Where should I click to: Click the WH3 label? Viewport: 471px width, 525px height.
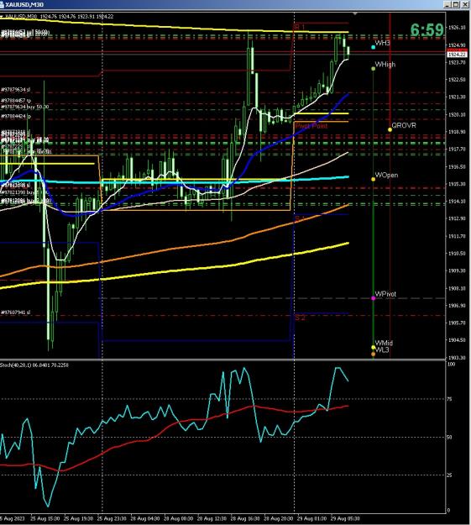coord(382,43)
